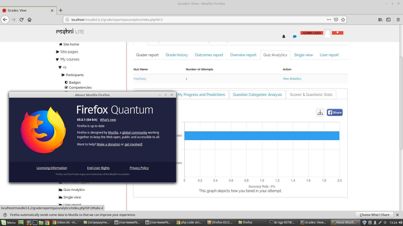Switch to the Grade history tab
This screenshot has height=226, width=403.
177,55
